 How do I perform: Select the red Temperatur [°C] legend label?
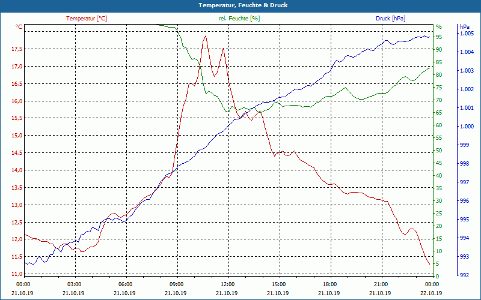pyautogui.click(x=87, y=19)
